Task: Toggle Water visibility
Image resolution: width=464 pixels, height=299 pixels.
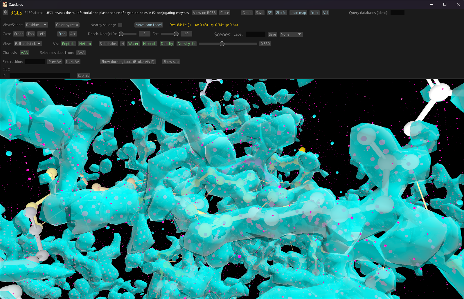Action: 133,44
